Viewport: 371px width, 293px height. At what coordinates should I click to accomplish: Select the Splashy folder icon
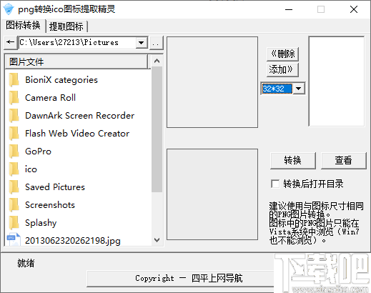pos(14,223)
